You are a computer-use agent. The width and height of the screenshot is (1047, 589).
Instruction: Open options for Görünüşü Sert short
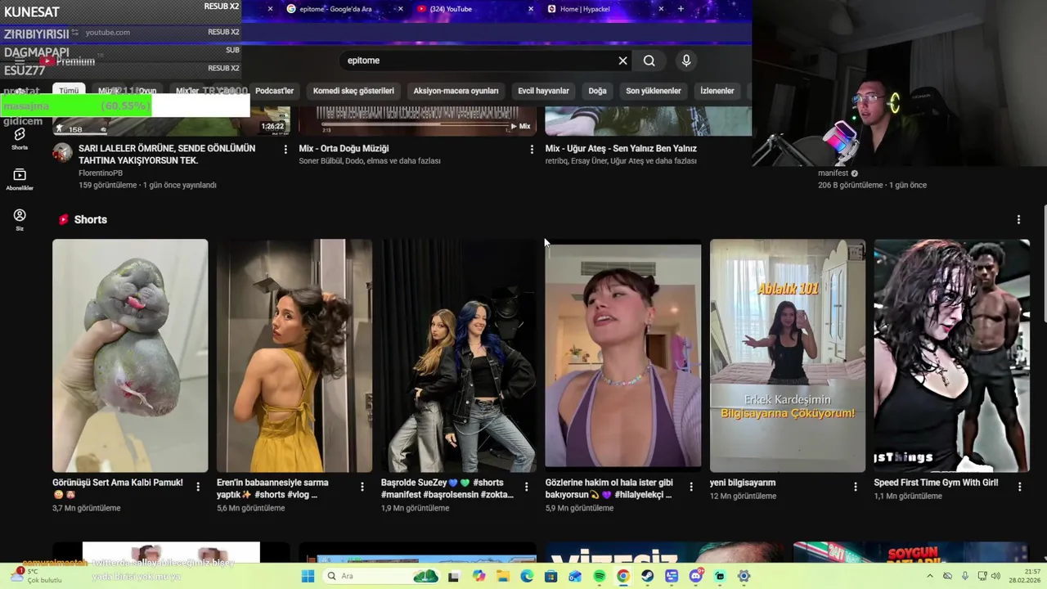tap(198, 487)
